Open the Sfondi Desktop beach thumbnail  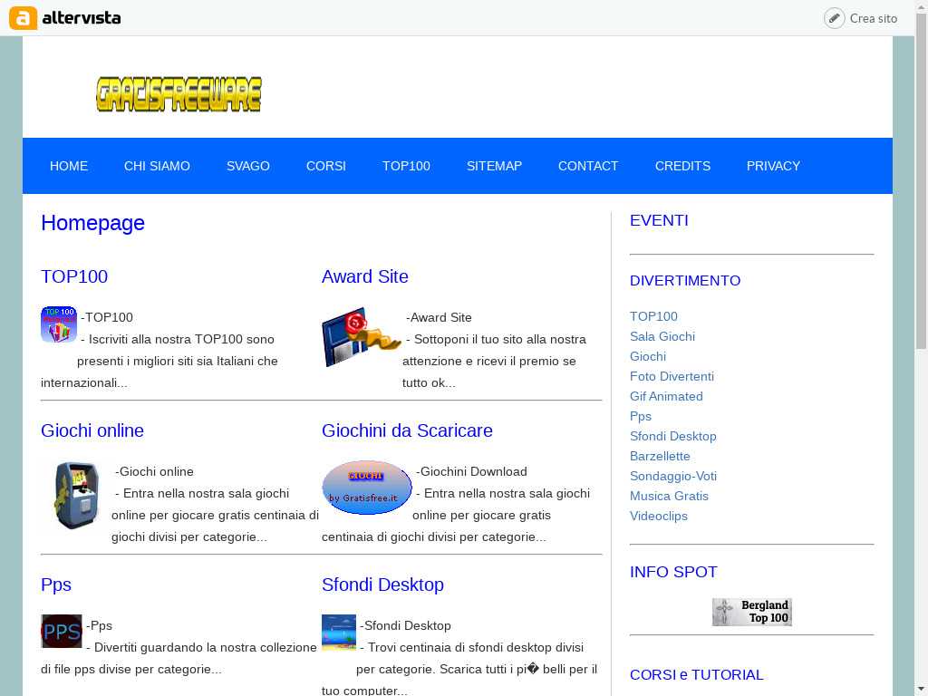point(339,633)
